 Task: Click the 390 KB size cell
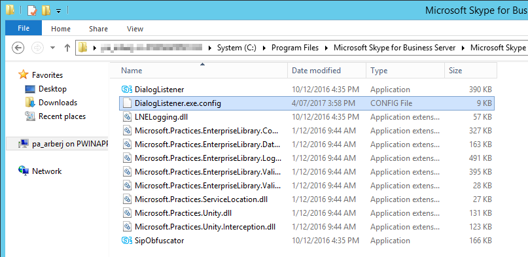click(x=480, y=90)
